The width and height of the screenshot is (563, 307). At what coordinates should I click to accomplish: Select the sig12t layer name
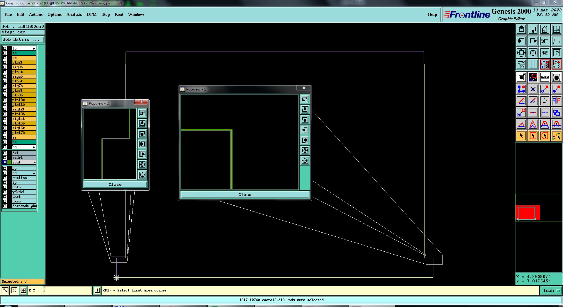click(x=24, y=109)
